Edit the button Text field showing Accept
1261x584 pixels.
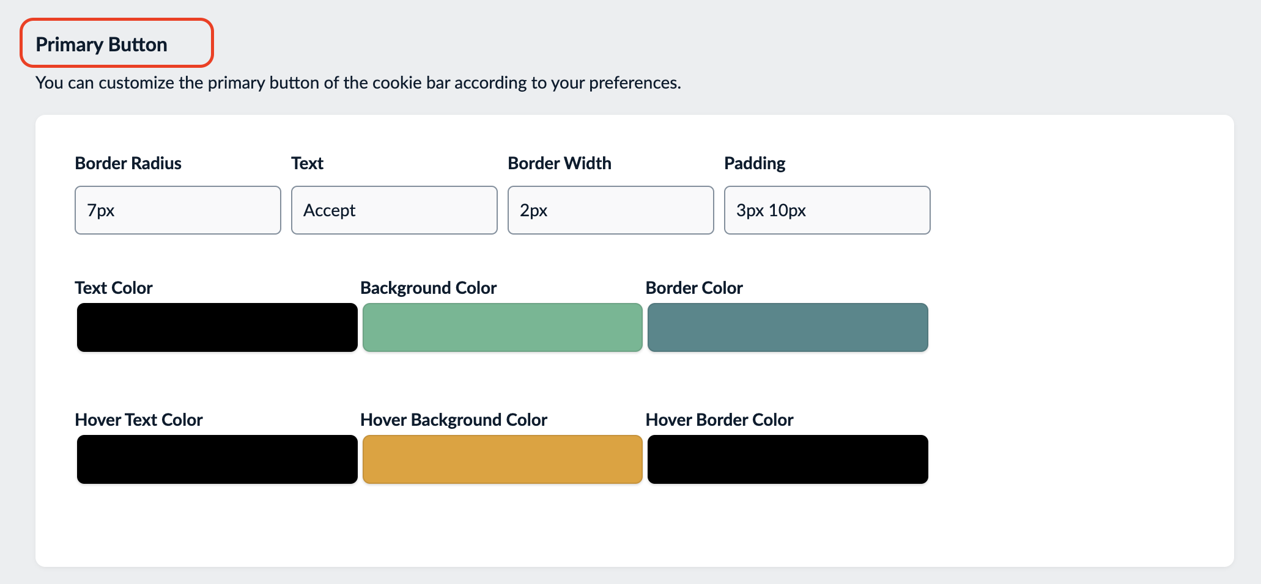[x=394, y=210]
